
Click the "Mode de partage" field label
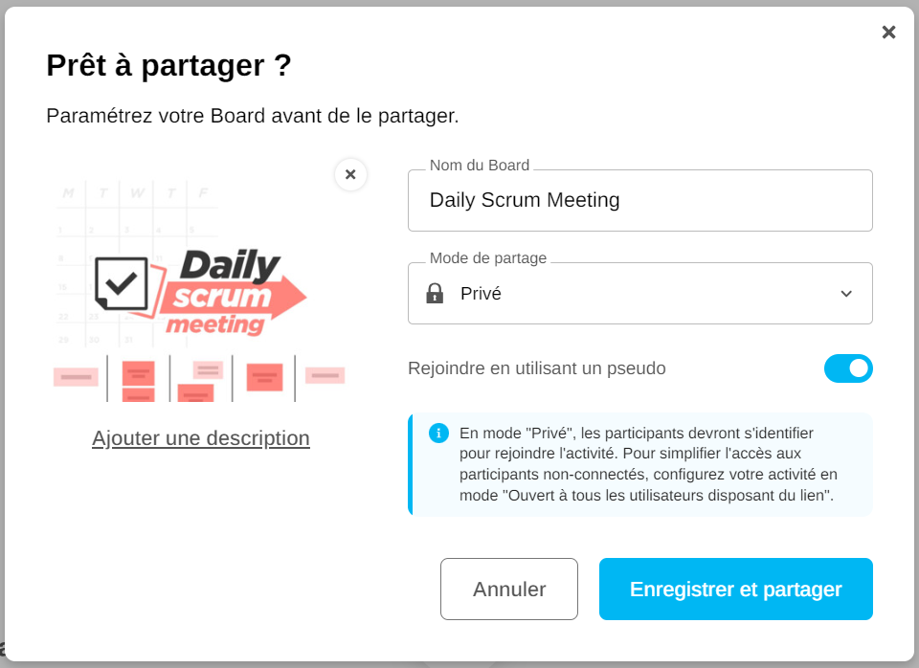pos(488,258)
